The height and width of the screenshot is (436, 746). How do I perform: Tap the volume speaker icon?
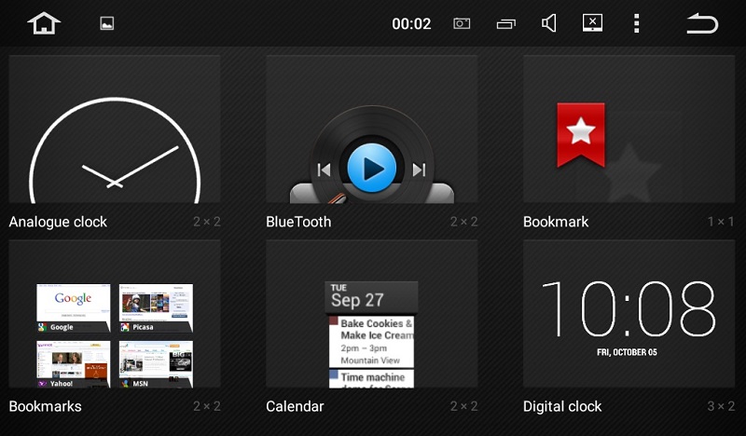(x=549, y=23)
